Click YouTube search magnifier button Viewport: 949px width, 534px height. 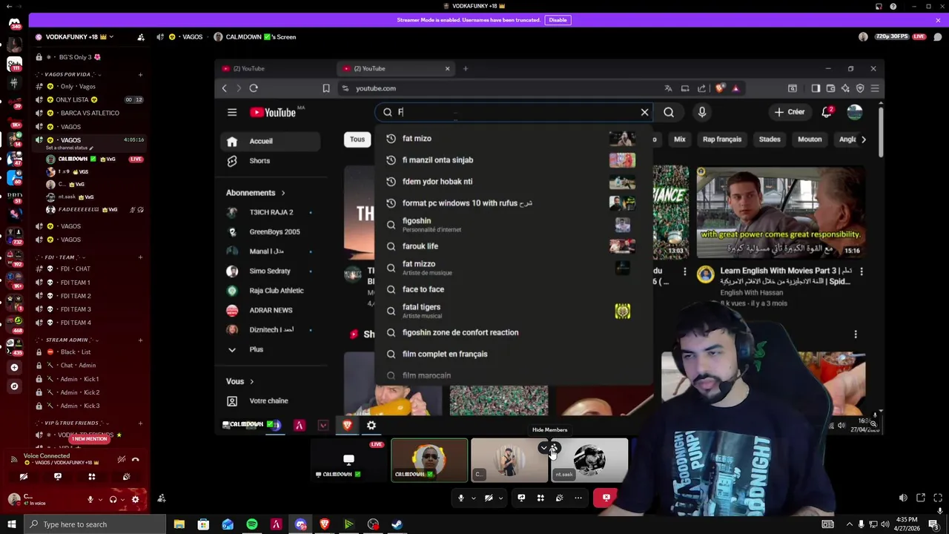click(669, 112)
